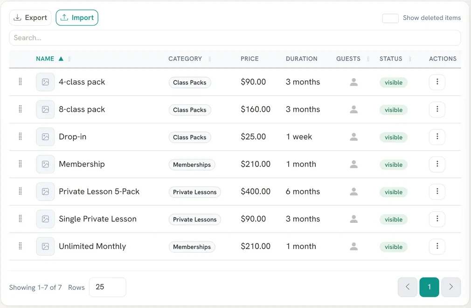This screenshot has width=471, height=308.
Task: Click guests icon for Membership row
Action: coord(354,164)
